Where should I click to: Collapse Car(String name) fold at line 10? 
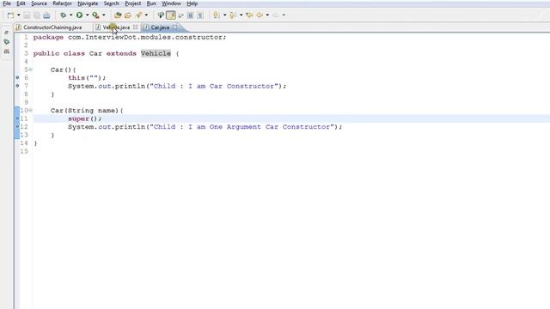coord(31,111)
